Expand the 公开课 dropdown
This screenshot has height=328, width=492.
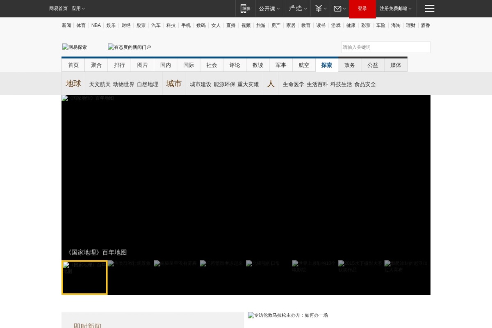(269, 9)
